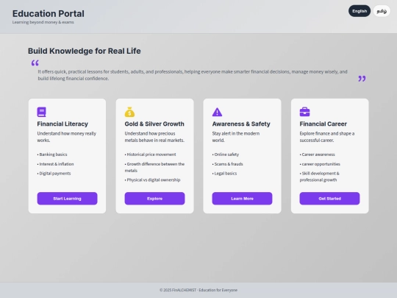
Task: Click 'Understand how precious metals behave' description
Action: pos(154,137)
